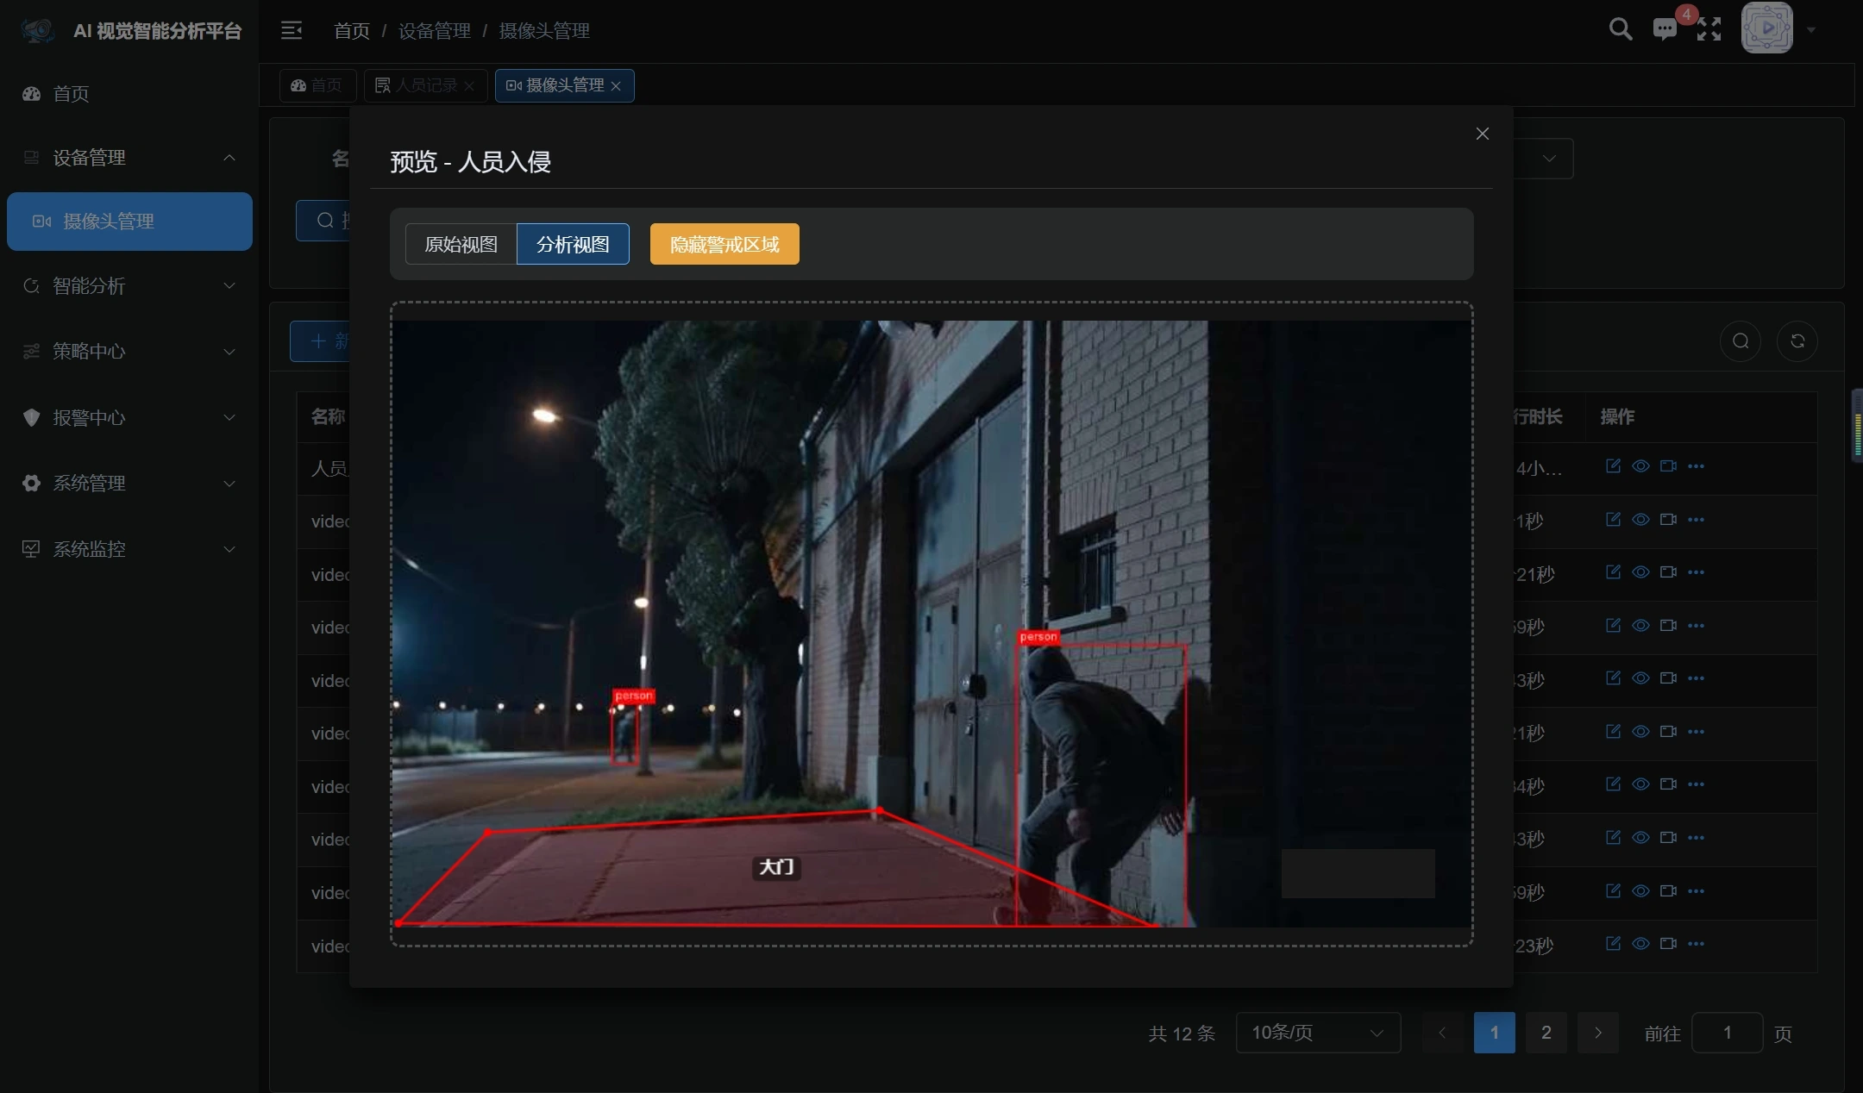Open the 10条/页 page size dropdown
The image size is (1863, 1093).
1318,1033
